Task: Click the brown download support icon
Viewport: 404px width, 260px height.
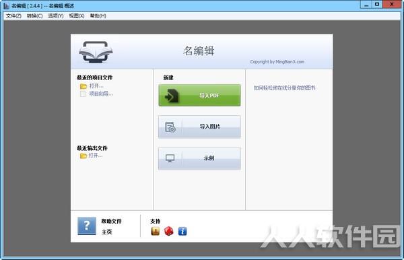Action: point(156,231)
